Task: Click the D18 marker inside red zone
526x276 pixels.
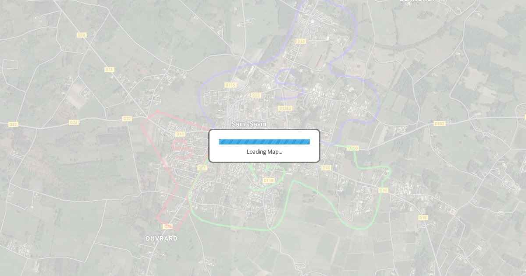Action: click(180, 134)
